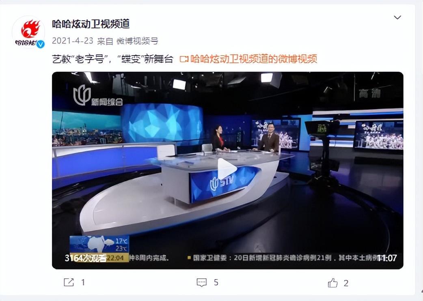This screenshot has width=423, height=301.
Task: Click the like count 2
Action: (x=346, y=283)
